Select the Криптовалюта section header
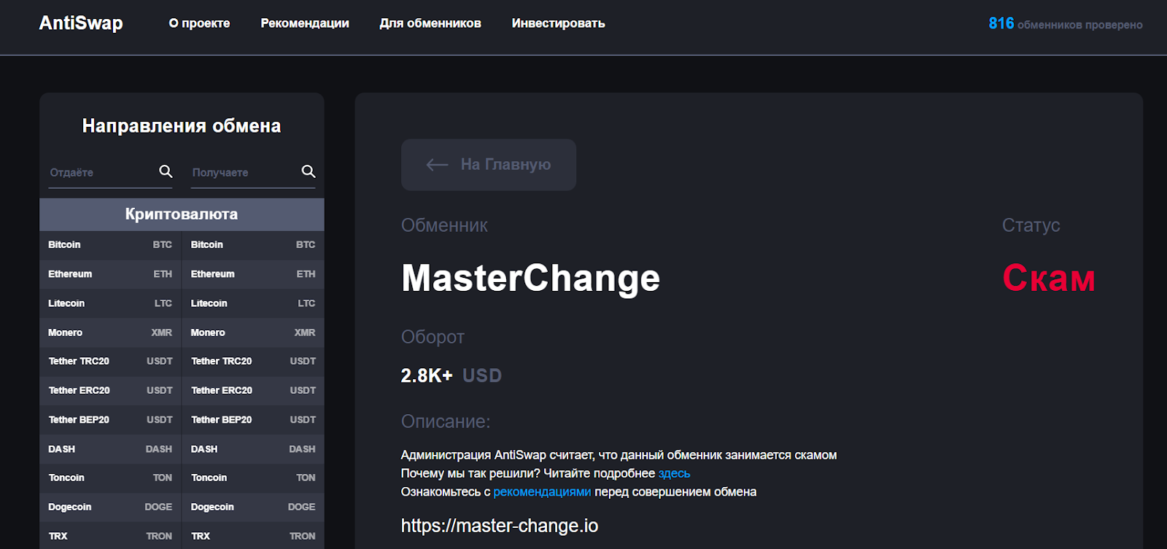 coord(182,214)
